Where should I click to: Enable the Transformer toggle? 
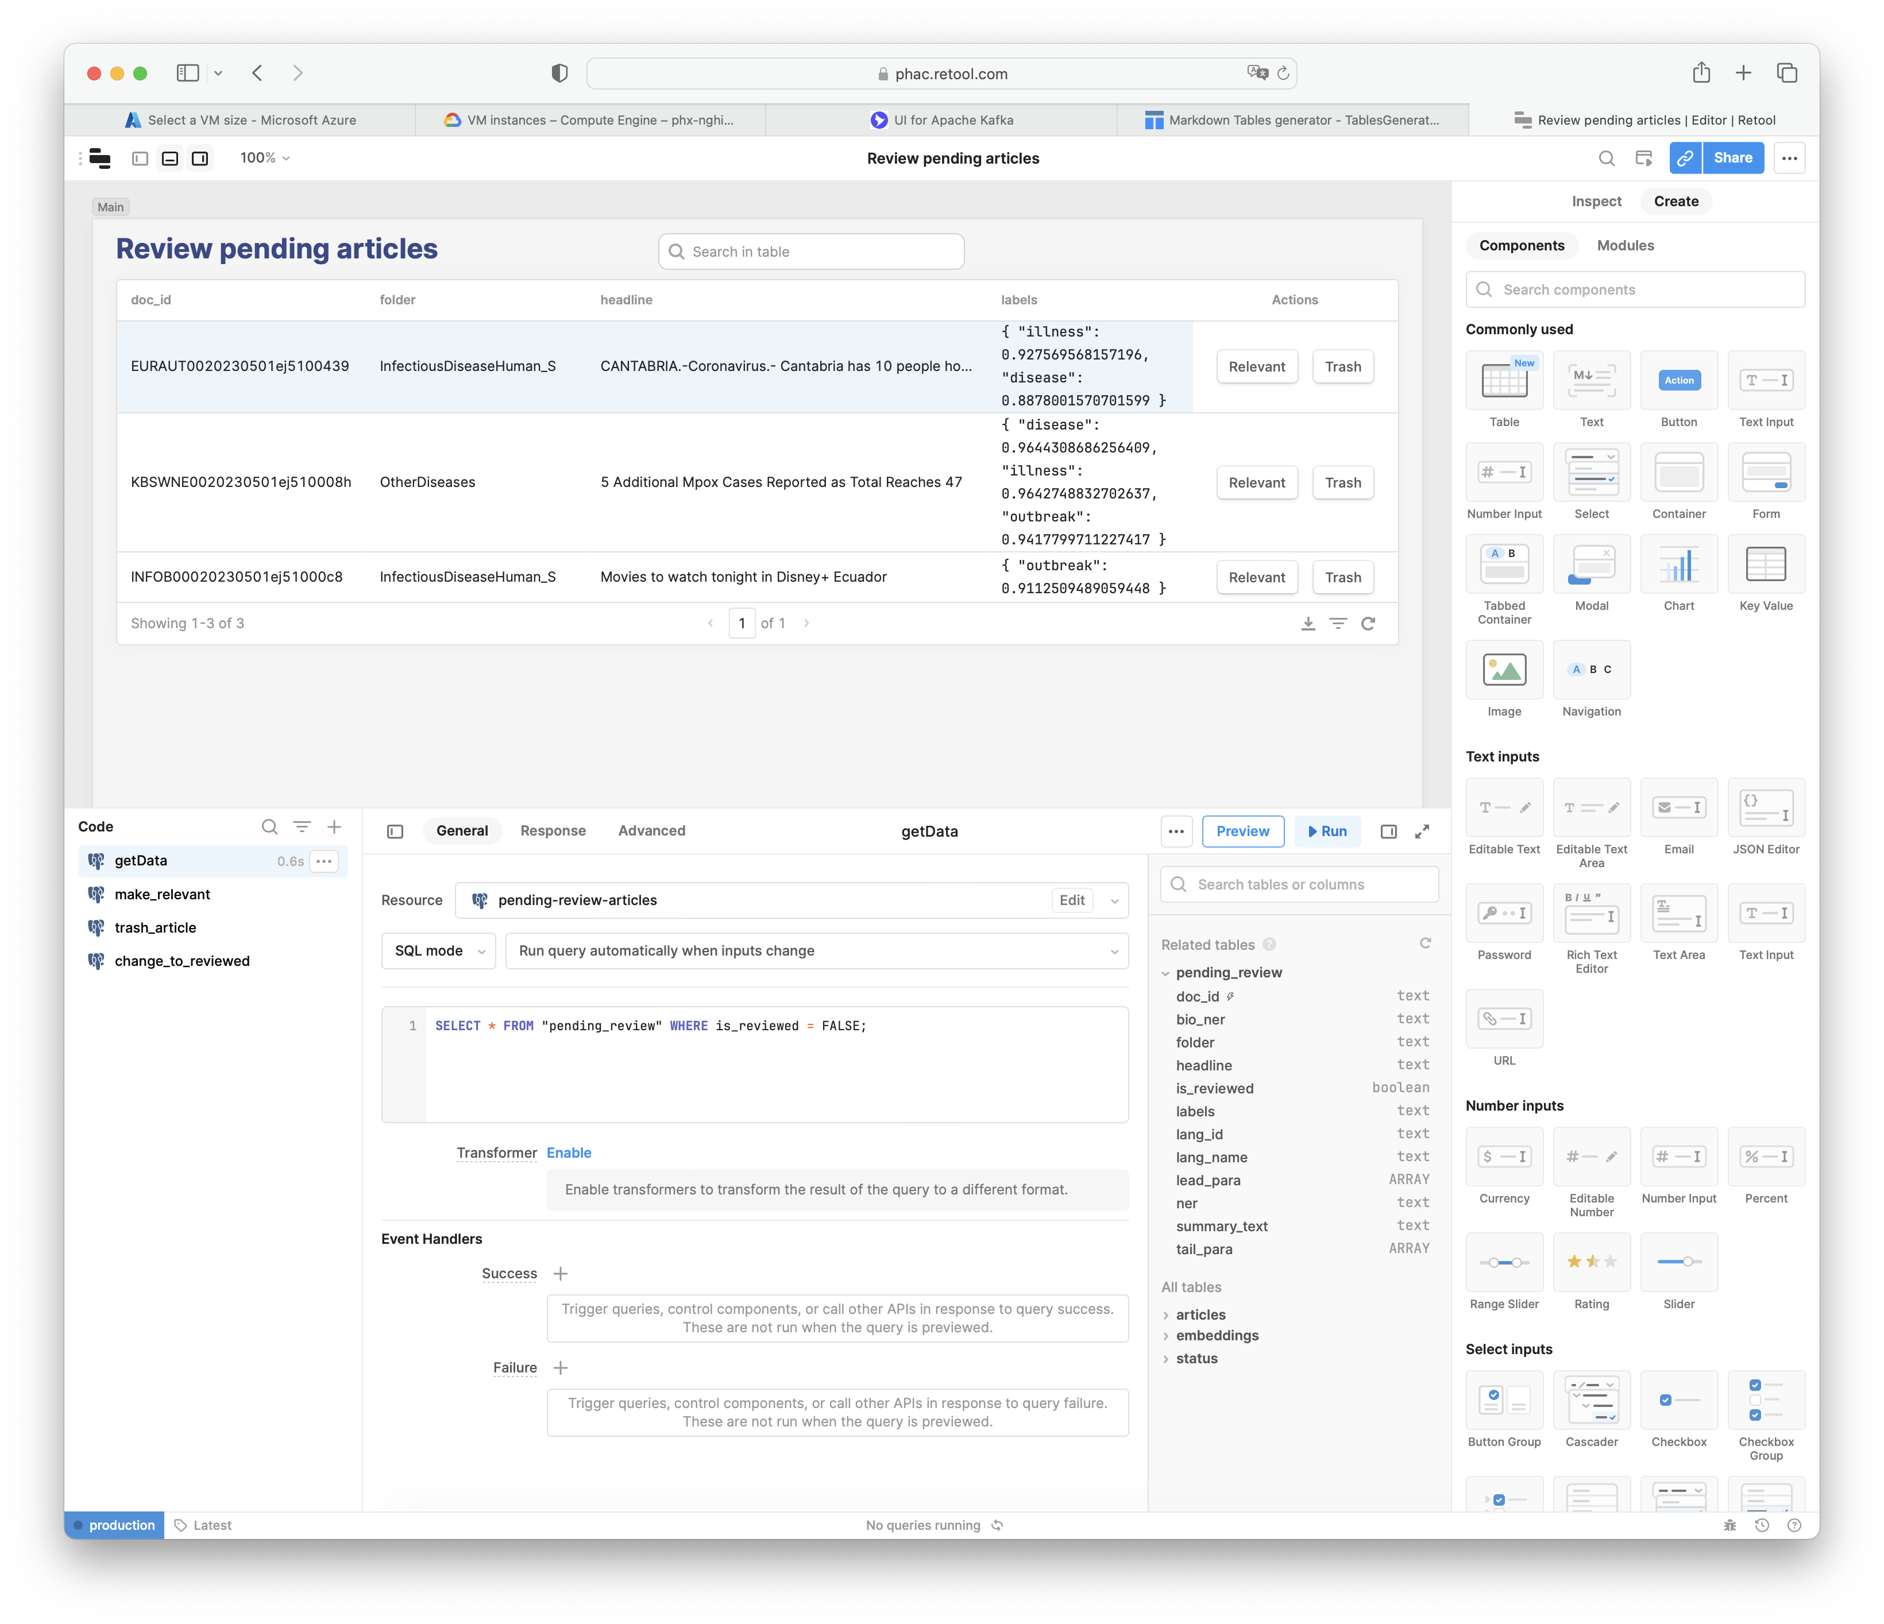[569, 1151]
